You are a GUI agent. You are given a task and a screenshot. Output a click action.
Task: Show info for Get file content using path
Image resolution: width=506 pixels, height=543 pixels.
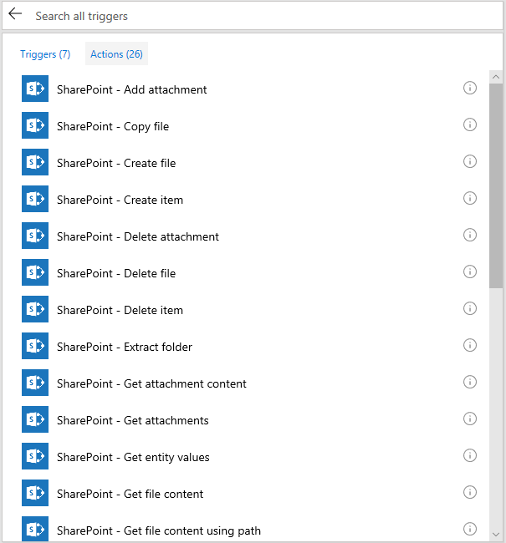point(470,529)
